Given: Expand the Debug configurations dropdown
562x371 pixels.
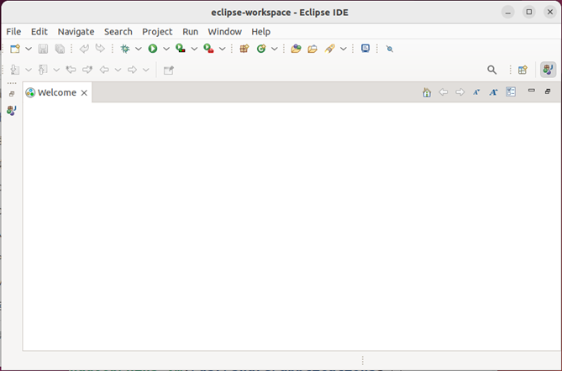Looking at the screenshot, I should (x=139, y=49).
